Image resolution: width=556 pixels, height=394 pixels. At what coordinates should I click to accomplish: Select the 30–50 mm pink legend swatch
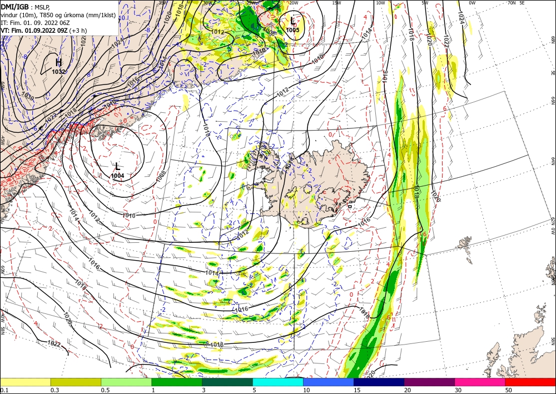coord(480,382)
